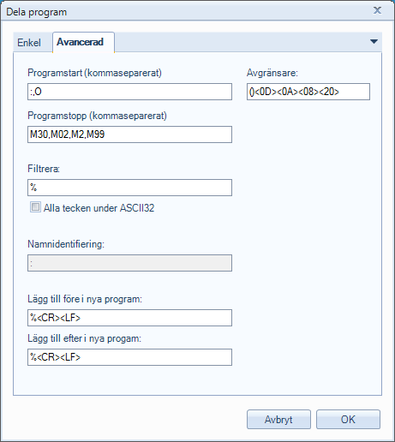Click the Lägg till efter field

(129, 357)
